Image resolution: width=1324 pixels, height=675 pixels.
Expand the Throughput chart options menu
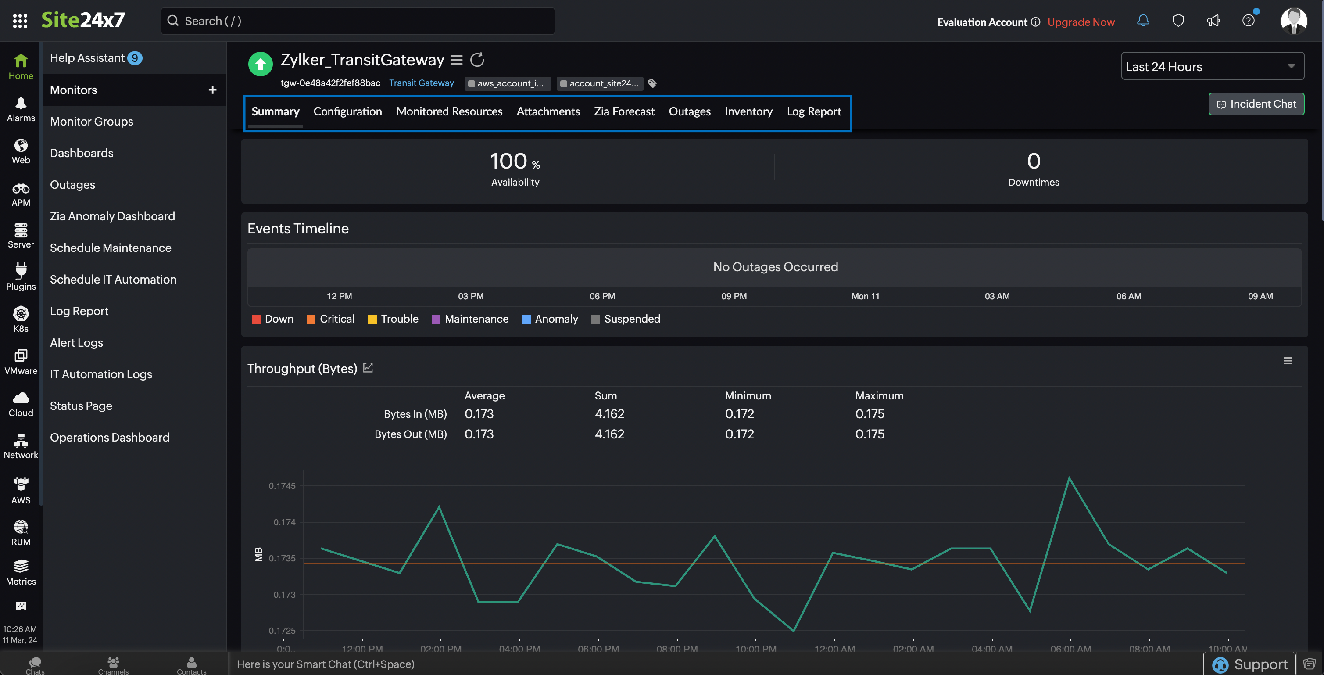point(1288,361)
